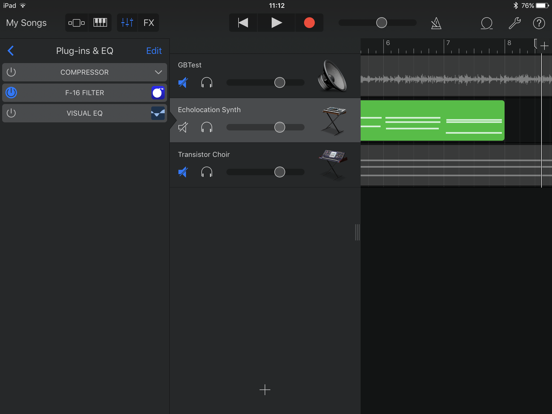Select the Transistor Choir MIDI region
The width and height of the screenshot is (552, 414).
(456, 165)
